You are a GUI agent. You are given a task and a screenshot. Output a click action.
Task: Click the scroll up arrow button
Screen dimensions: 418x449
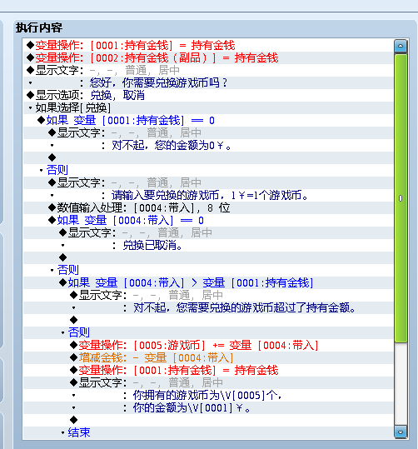[x=401, y=46]
